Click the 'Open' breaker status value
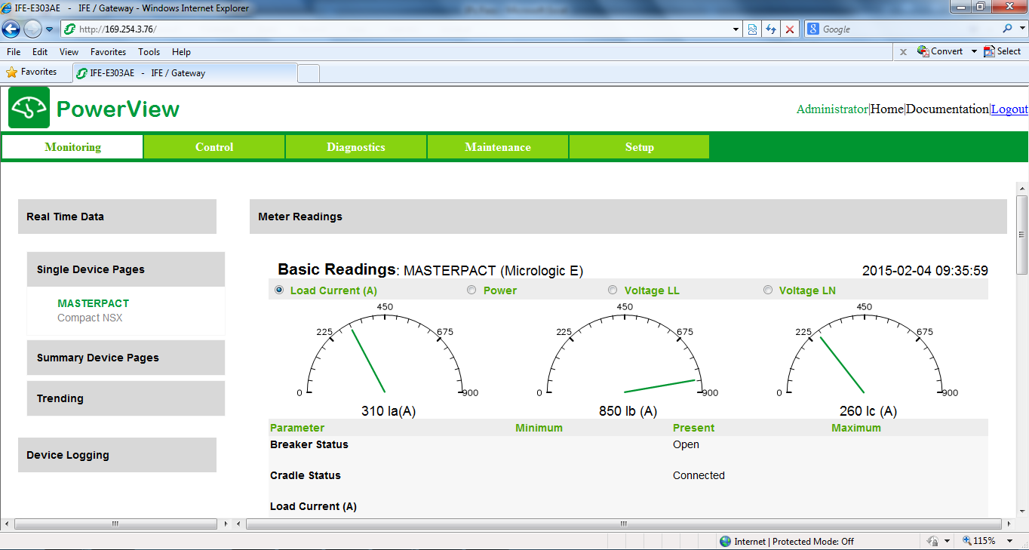 pos(686,444)
